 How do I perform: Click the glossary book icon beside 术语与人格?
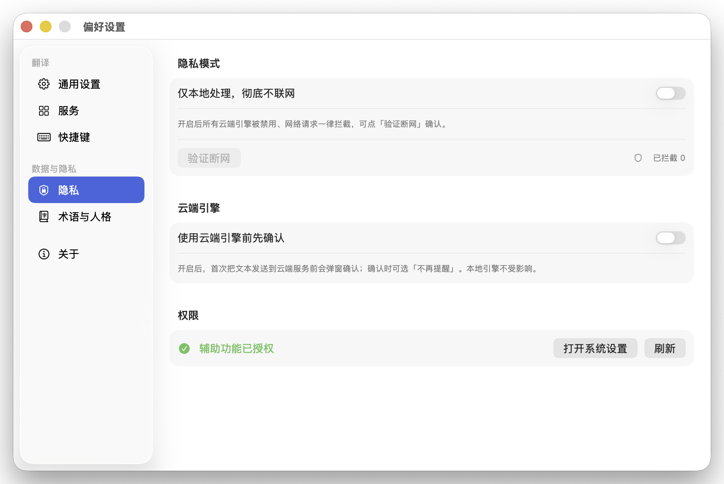point(44,217)
